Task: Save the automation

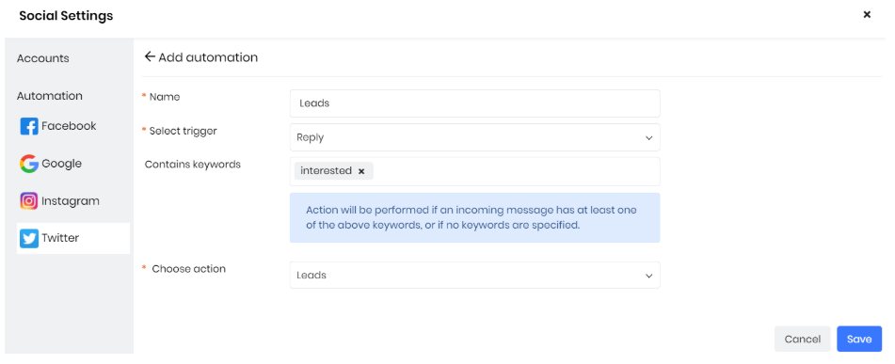Action: (x=859, y=339)
